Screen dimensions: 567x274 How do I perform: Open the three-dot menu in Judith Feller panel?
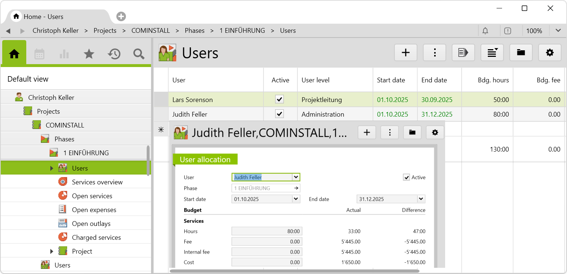[390, 133]
